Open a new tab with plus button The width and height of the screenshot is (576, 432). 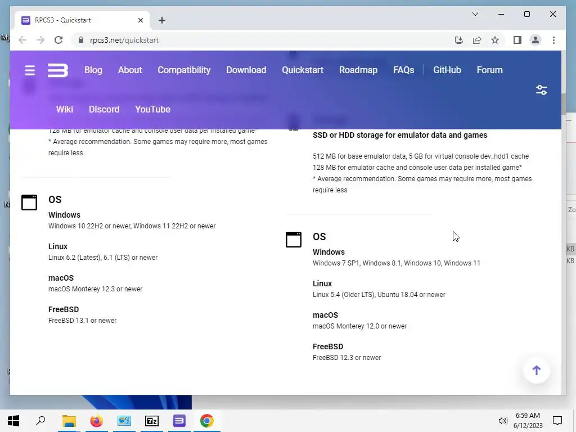pos(162,20)
